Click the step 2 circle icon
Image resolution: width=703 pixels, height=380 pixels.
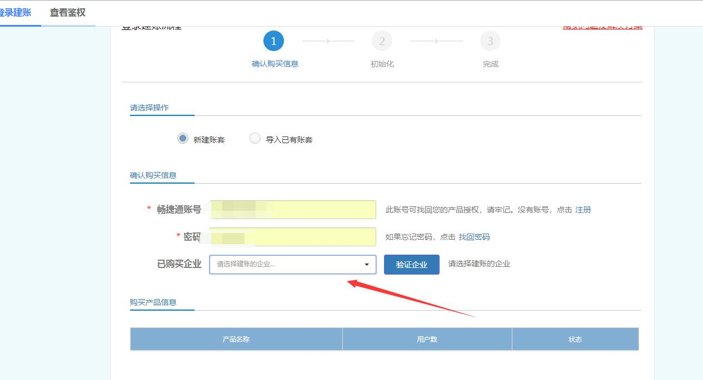[382, 42]
